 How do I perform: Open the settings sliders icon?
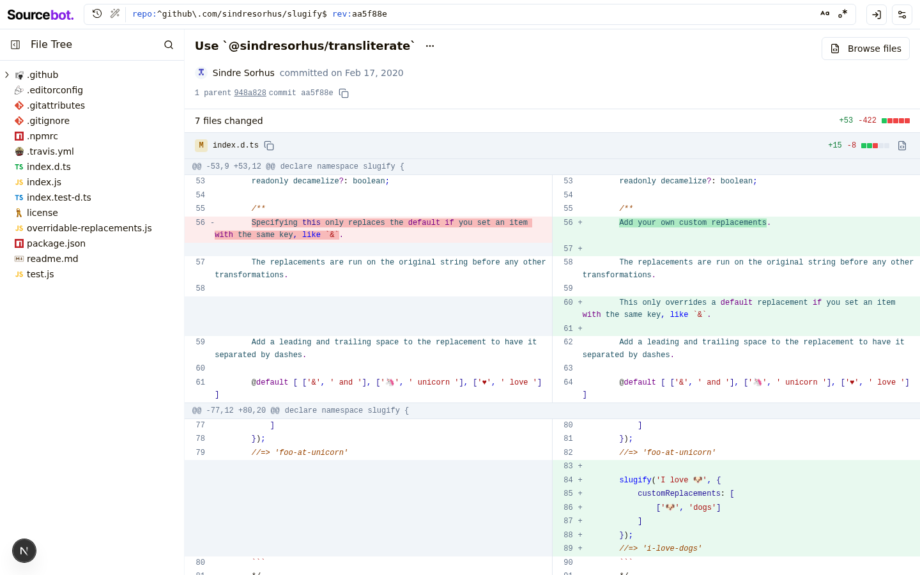(x=902, y=15)
